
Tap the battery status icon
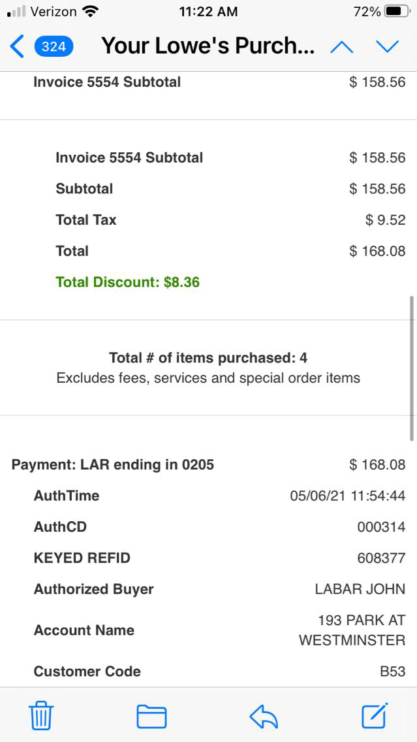397,12
